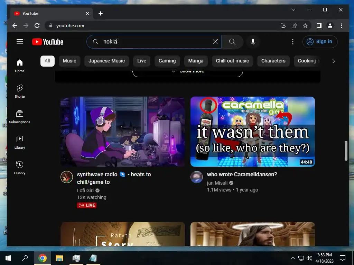Open the Patyth Story video thumbnail
The height and width of the screenshot is (265, 354).
(123, 234)
